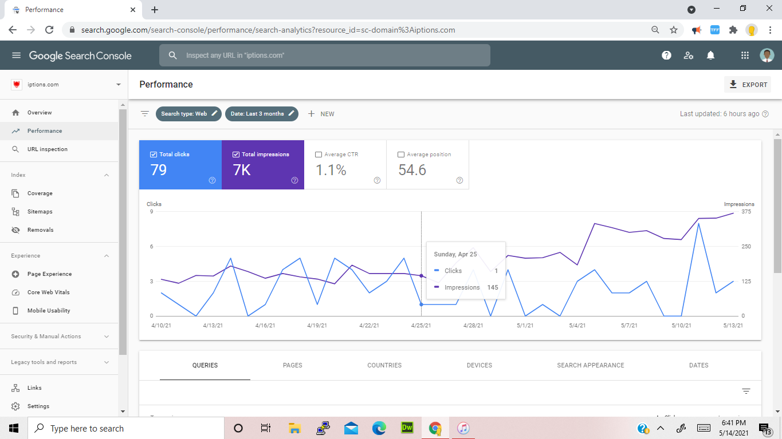Screen dimensions: 782x439
Task: Open the notifications bell icon
Action: tap(710, 56)
